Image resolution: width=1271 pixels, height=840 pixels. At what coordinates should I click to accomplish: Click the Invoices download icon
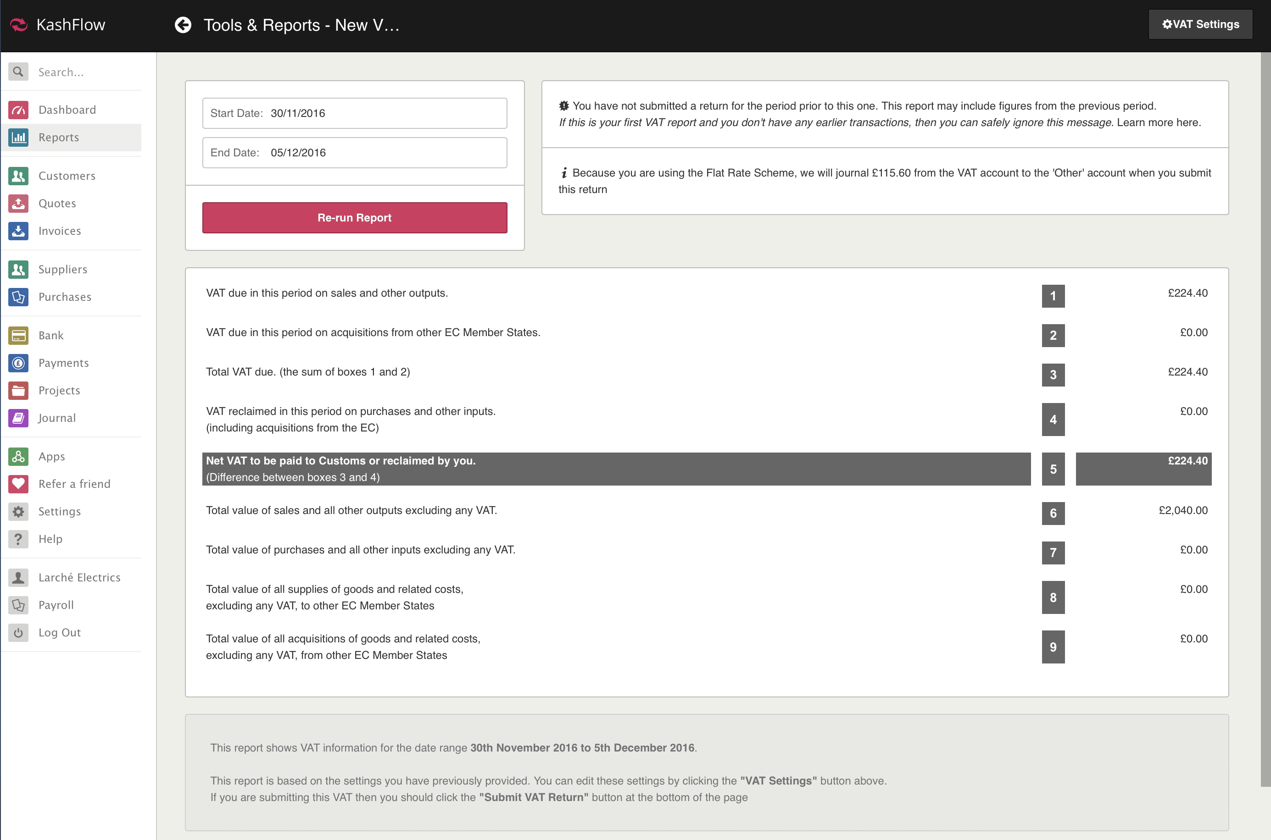click(x=18, y=231)
